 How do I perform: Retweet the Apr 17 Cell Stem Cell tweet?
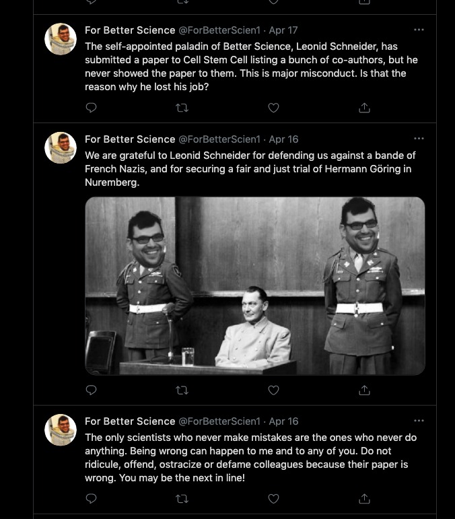[x=182, y=108]
